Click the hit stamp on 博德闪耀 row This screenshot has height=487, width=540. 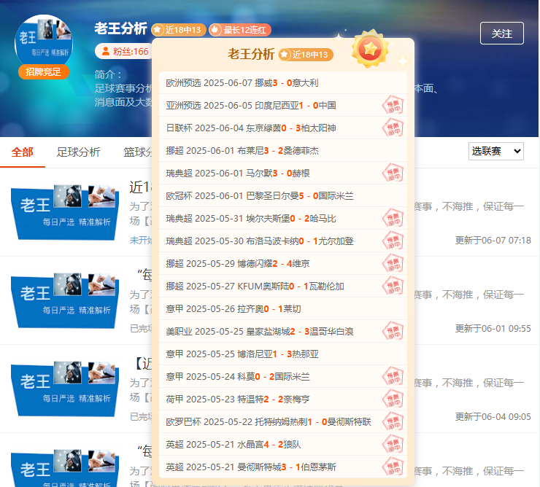click(393, 264)
